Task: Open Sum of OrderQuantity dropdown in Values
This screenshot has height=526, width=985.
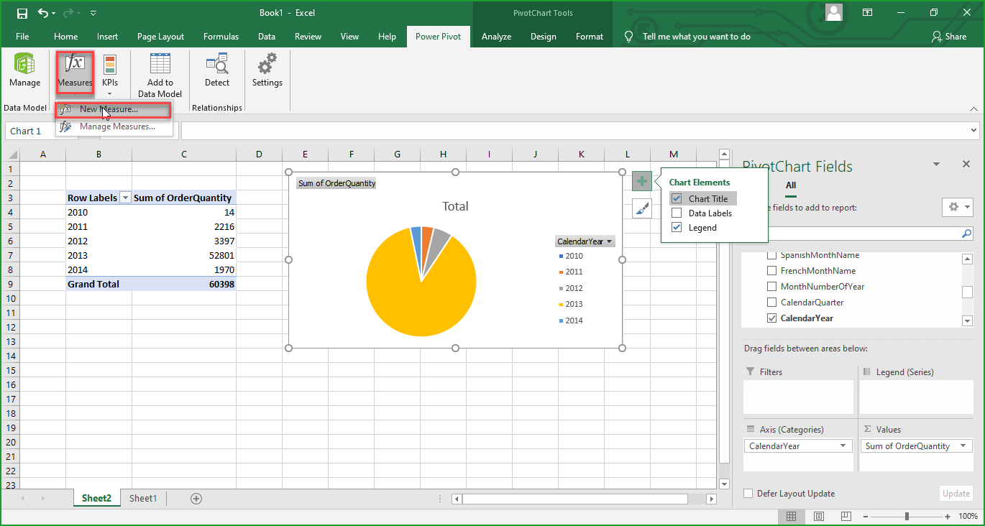Action: pos(962,446)
